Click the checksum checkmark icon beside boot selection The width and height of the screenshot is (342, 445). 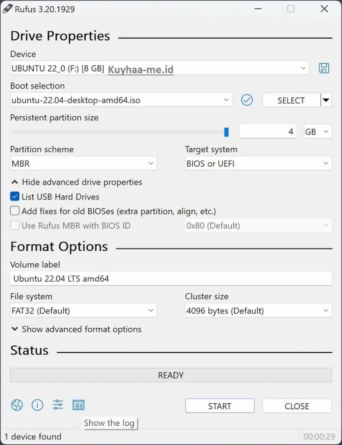247,100
